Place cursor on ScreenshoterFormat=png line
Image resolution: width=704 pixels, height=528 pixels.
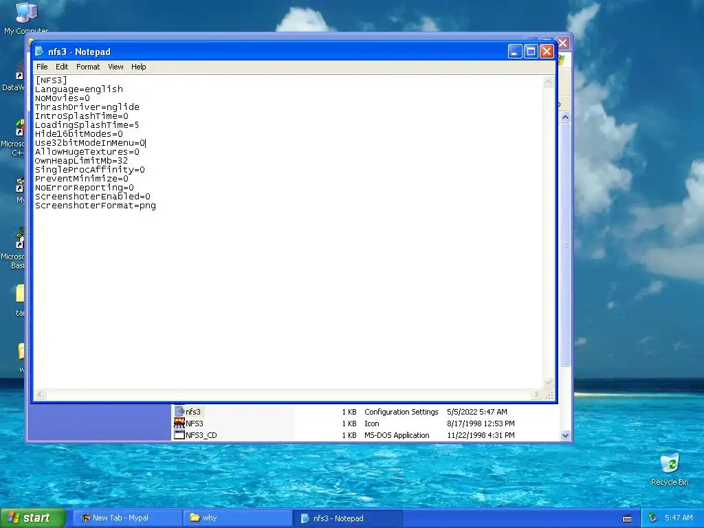(x=96, y=206)
